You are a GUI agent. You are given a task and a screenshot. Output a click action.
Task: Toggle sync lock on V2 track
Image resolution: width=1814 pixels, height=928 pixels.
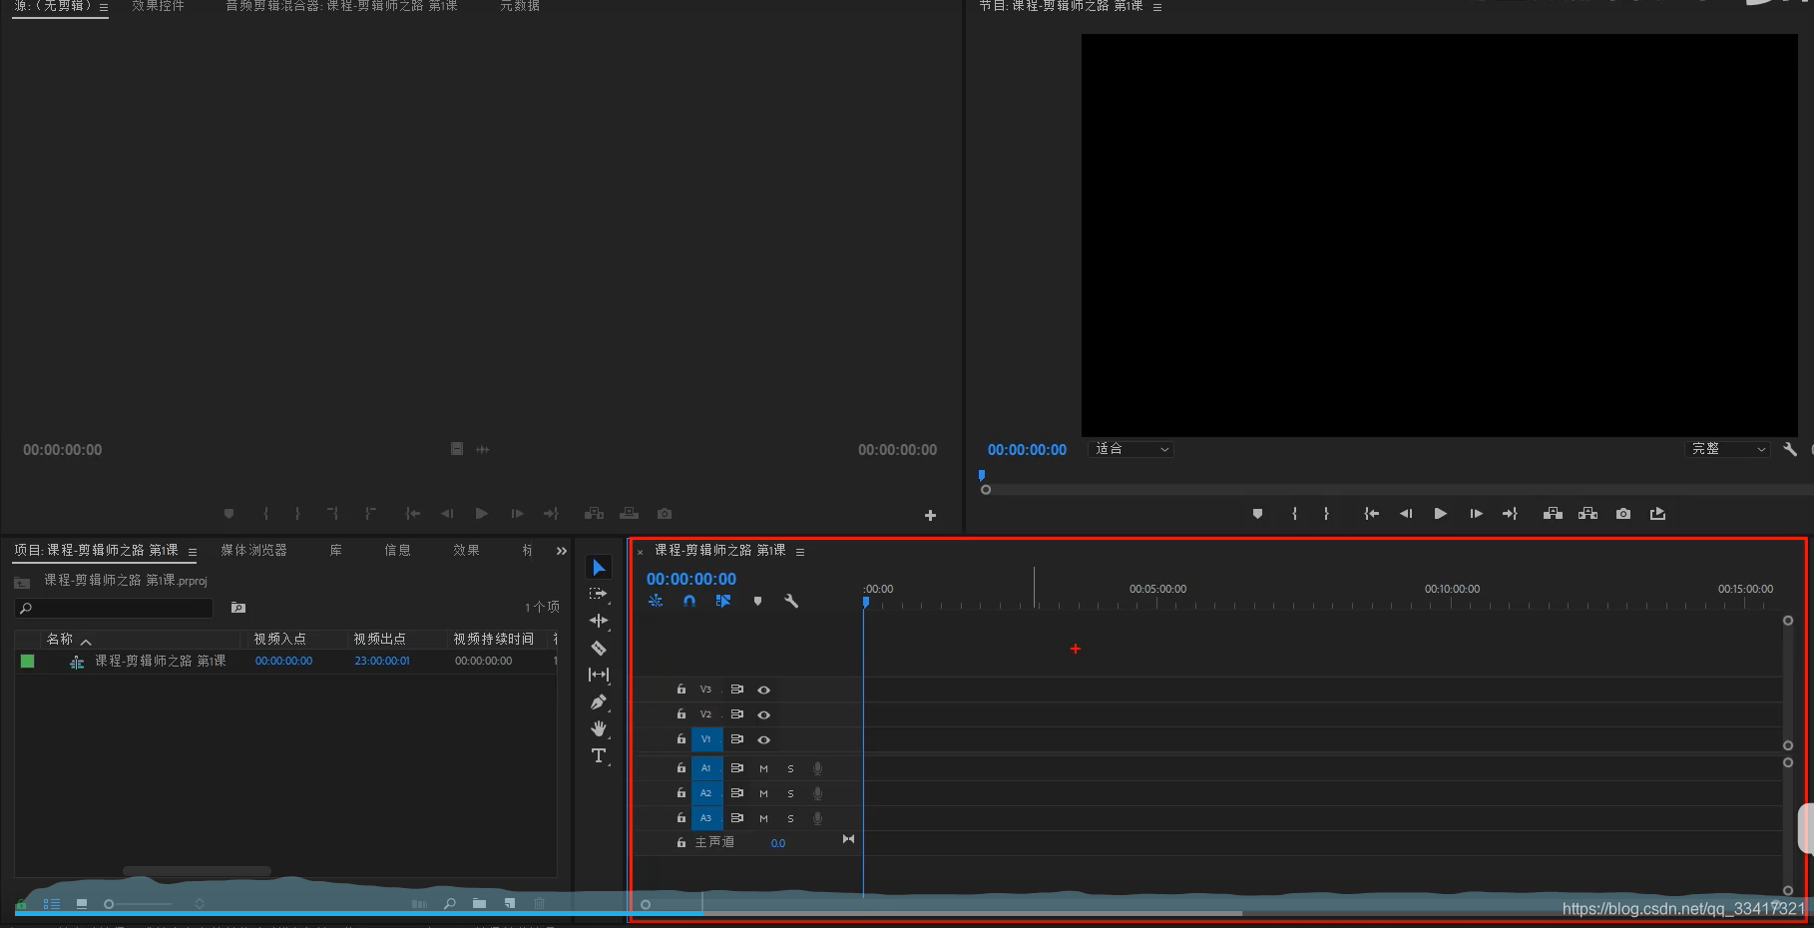[x=736, y=714]
